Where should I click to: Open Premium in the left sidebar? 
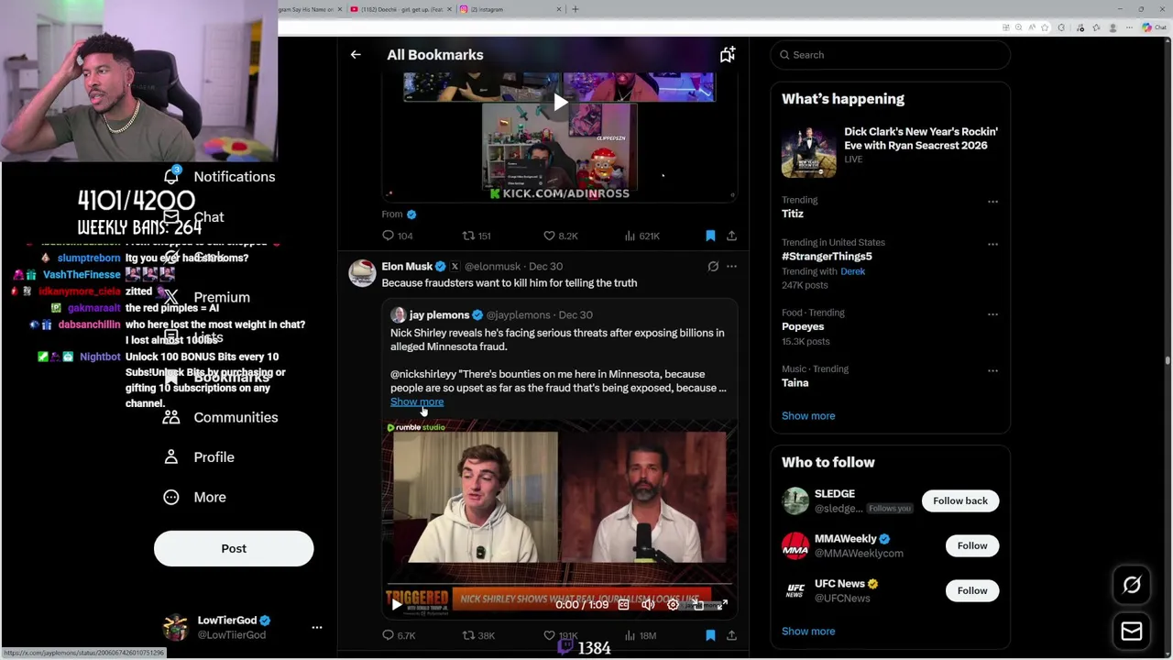click(x=206, y=297)
